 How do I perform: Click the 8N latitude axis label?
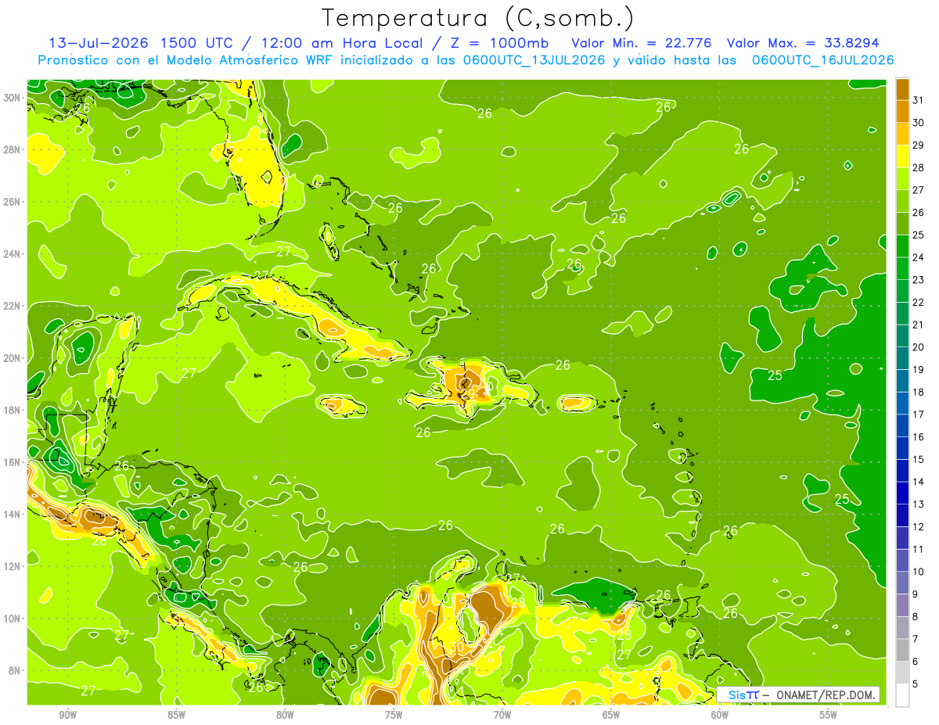coord(14,671)
